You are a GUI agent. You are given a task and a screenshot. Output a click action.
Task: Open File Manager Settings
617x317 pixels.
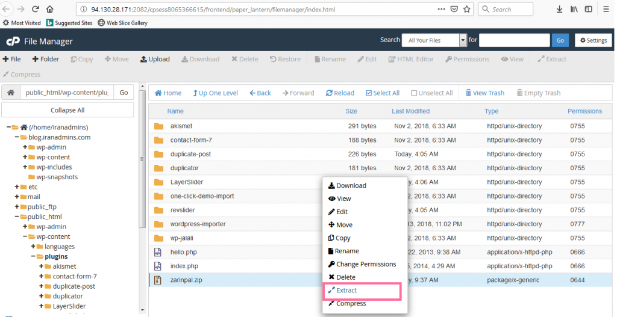pyautogui.click(x=594, y=40)
